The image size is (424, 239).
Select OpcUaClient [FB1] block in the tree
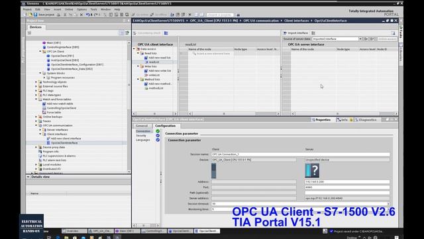click(62, 56)
